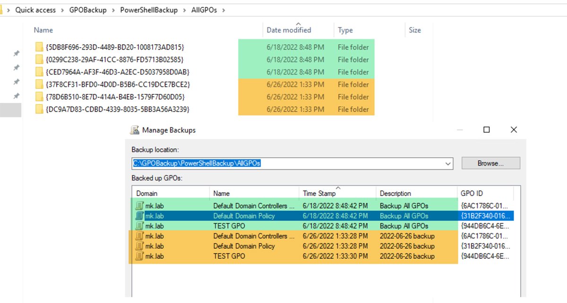Open the Backup location dropdown

click(448, 163)
